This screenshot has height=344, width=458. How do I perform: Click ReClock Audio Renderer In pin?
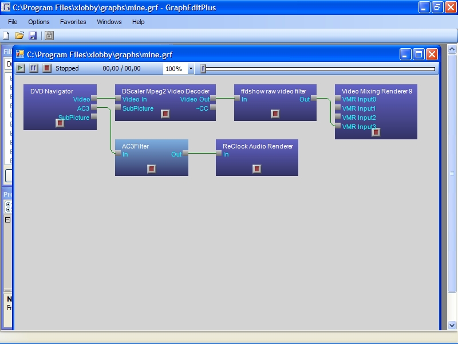(x=219, y=153)
